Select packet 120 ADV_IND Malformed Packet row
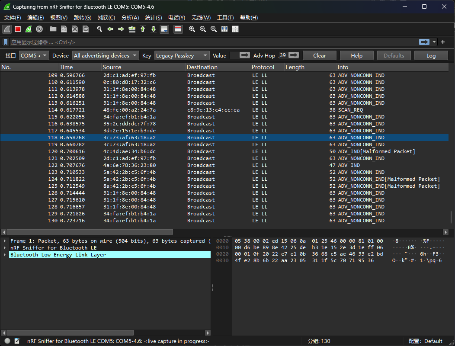 pos(224,151)
